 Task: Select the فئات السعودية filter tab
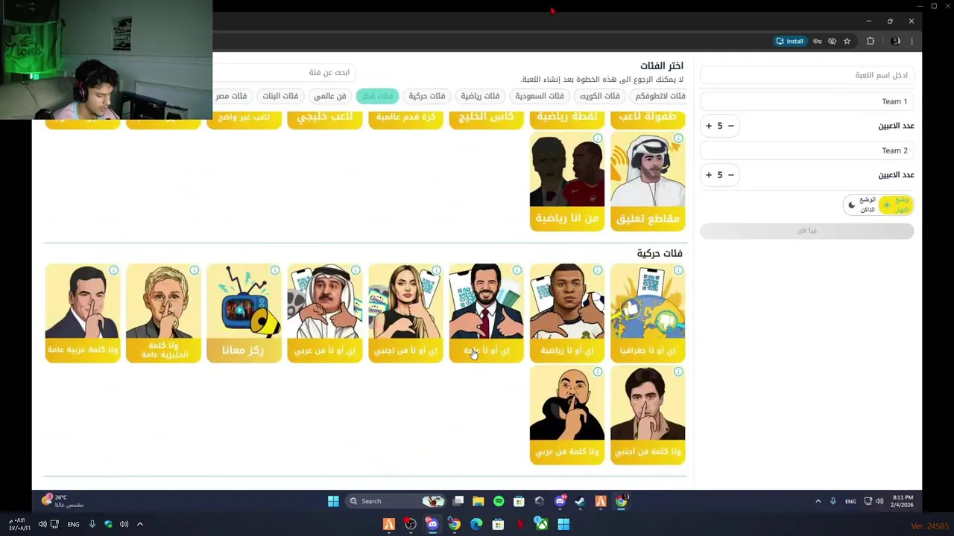point(539,96)
